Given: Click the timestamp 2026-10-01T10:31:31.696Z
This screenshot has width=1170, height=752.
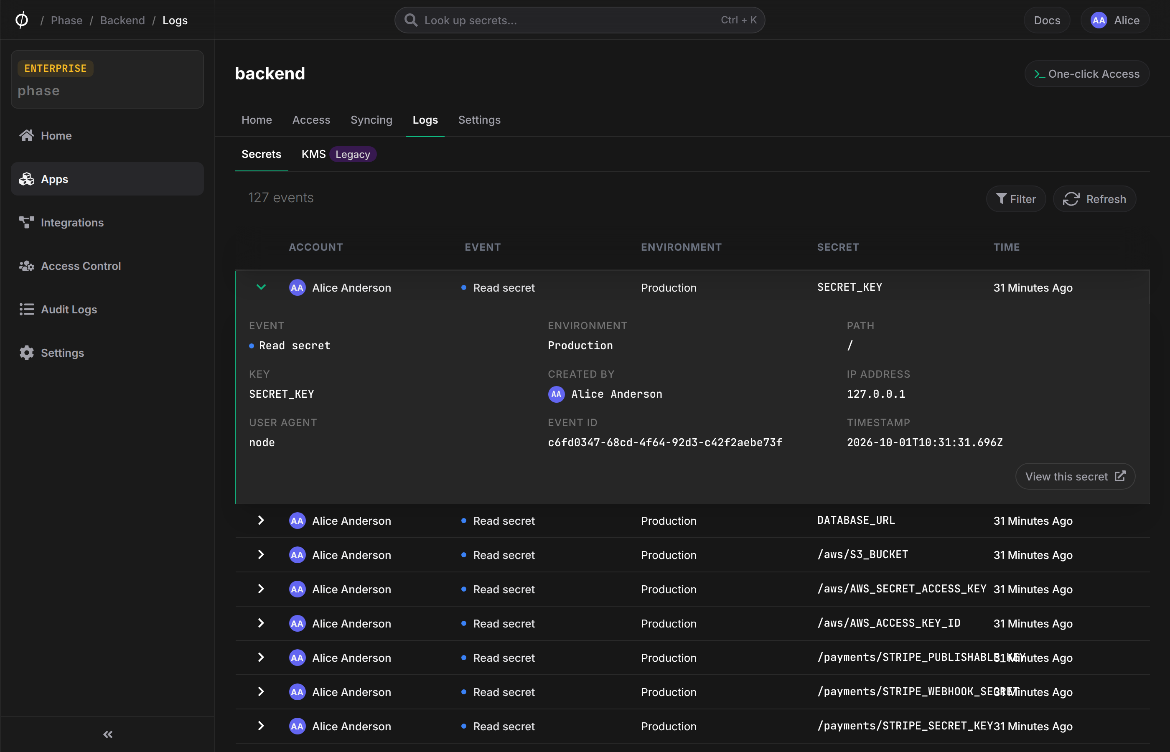Looking at the screenshot, I should tap(925, 442).
